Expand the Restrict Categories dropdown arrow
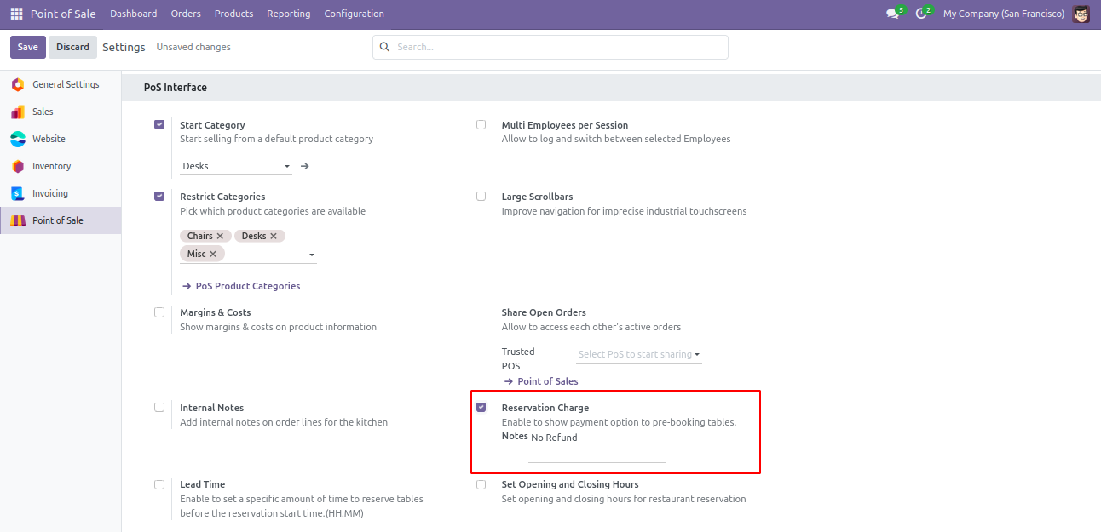Image resolution: width=1101 pixels, height=532 pixels. tap(312, 255)
